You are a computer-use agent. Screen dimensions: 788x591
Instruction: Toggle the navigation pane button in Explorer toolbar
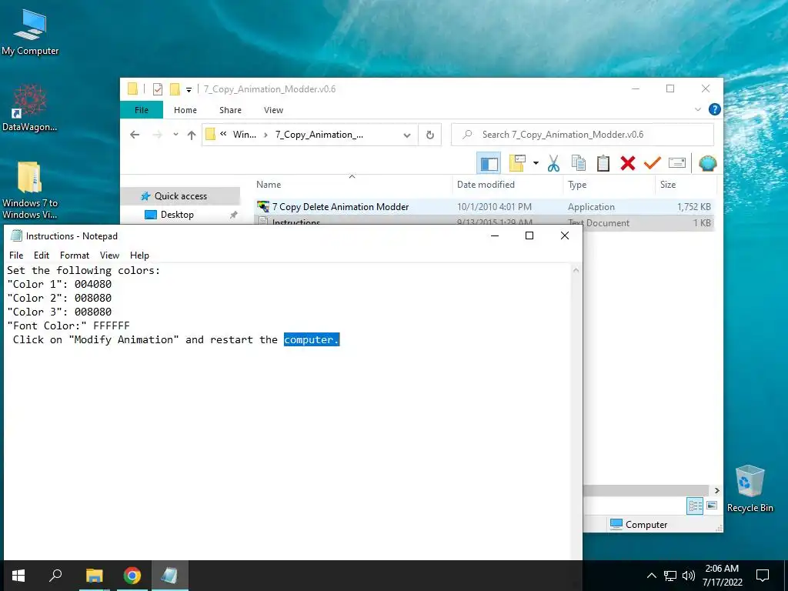coord(489,163)
